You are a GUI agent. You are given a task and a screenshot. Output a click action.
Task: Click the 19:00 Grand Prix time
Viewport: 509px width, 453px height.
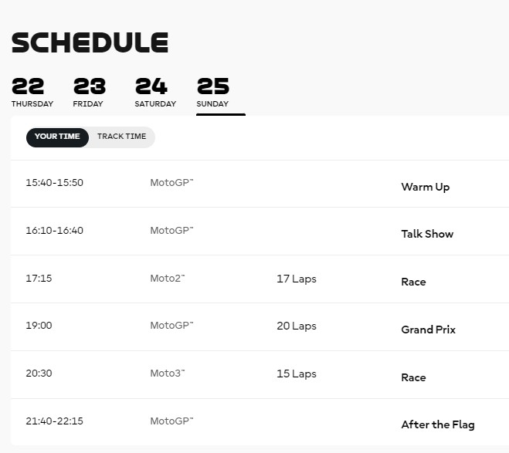pos(39,326)
